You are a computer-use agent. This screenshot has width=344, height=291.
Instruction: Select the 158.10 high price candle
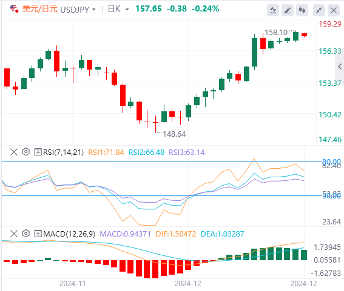pyautogui.click(x=295, y=36)
